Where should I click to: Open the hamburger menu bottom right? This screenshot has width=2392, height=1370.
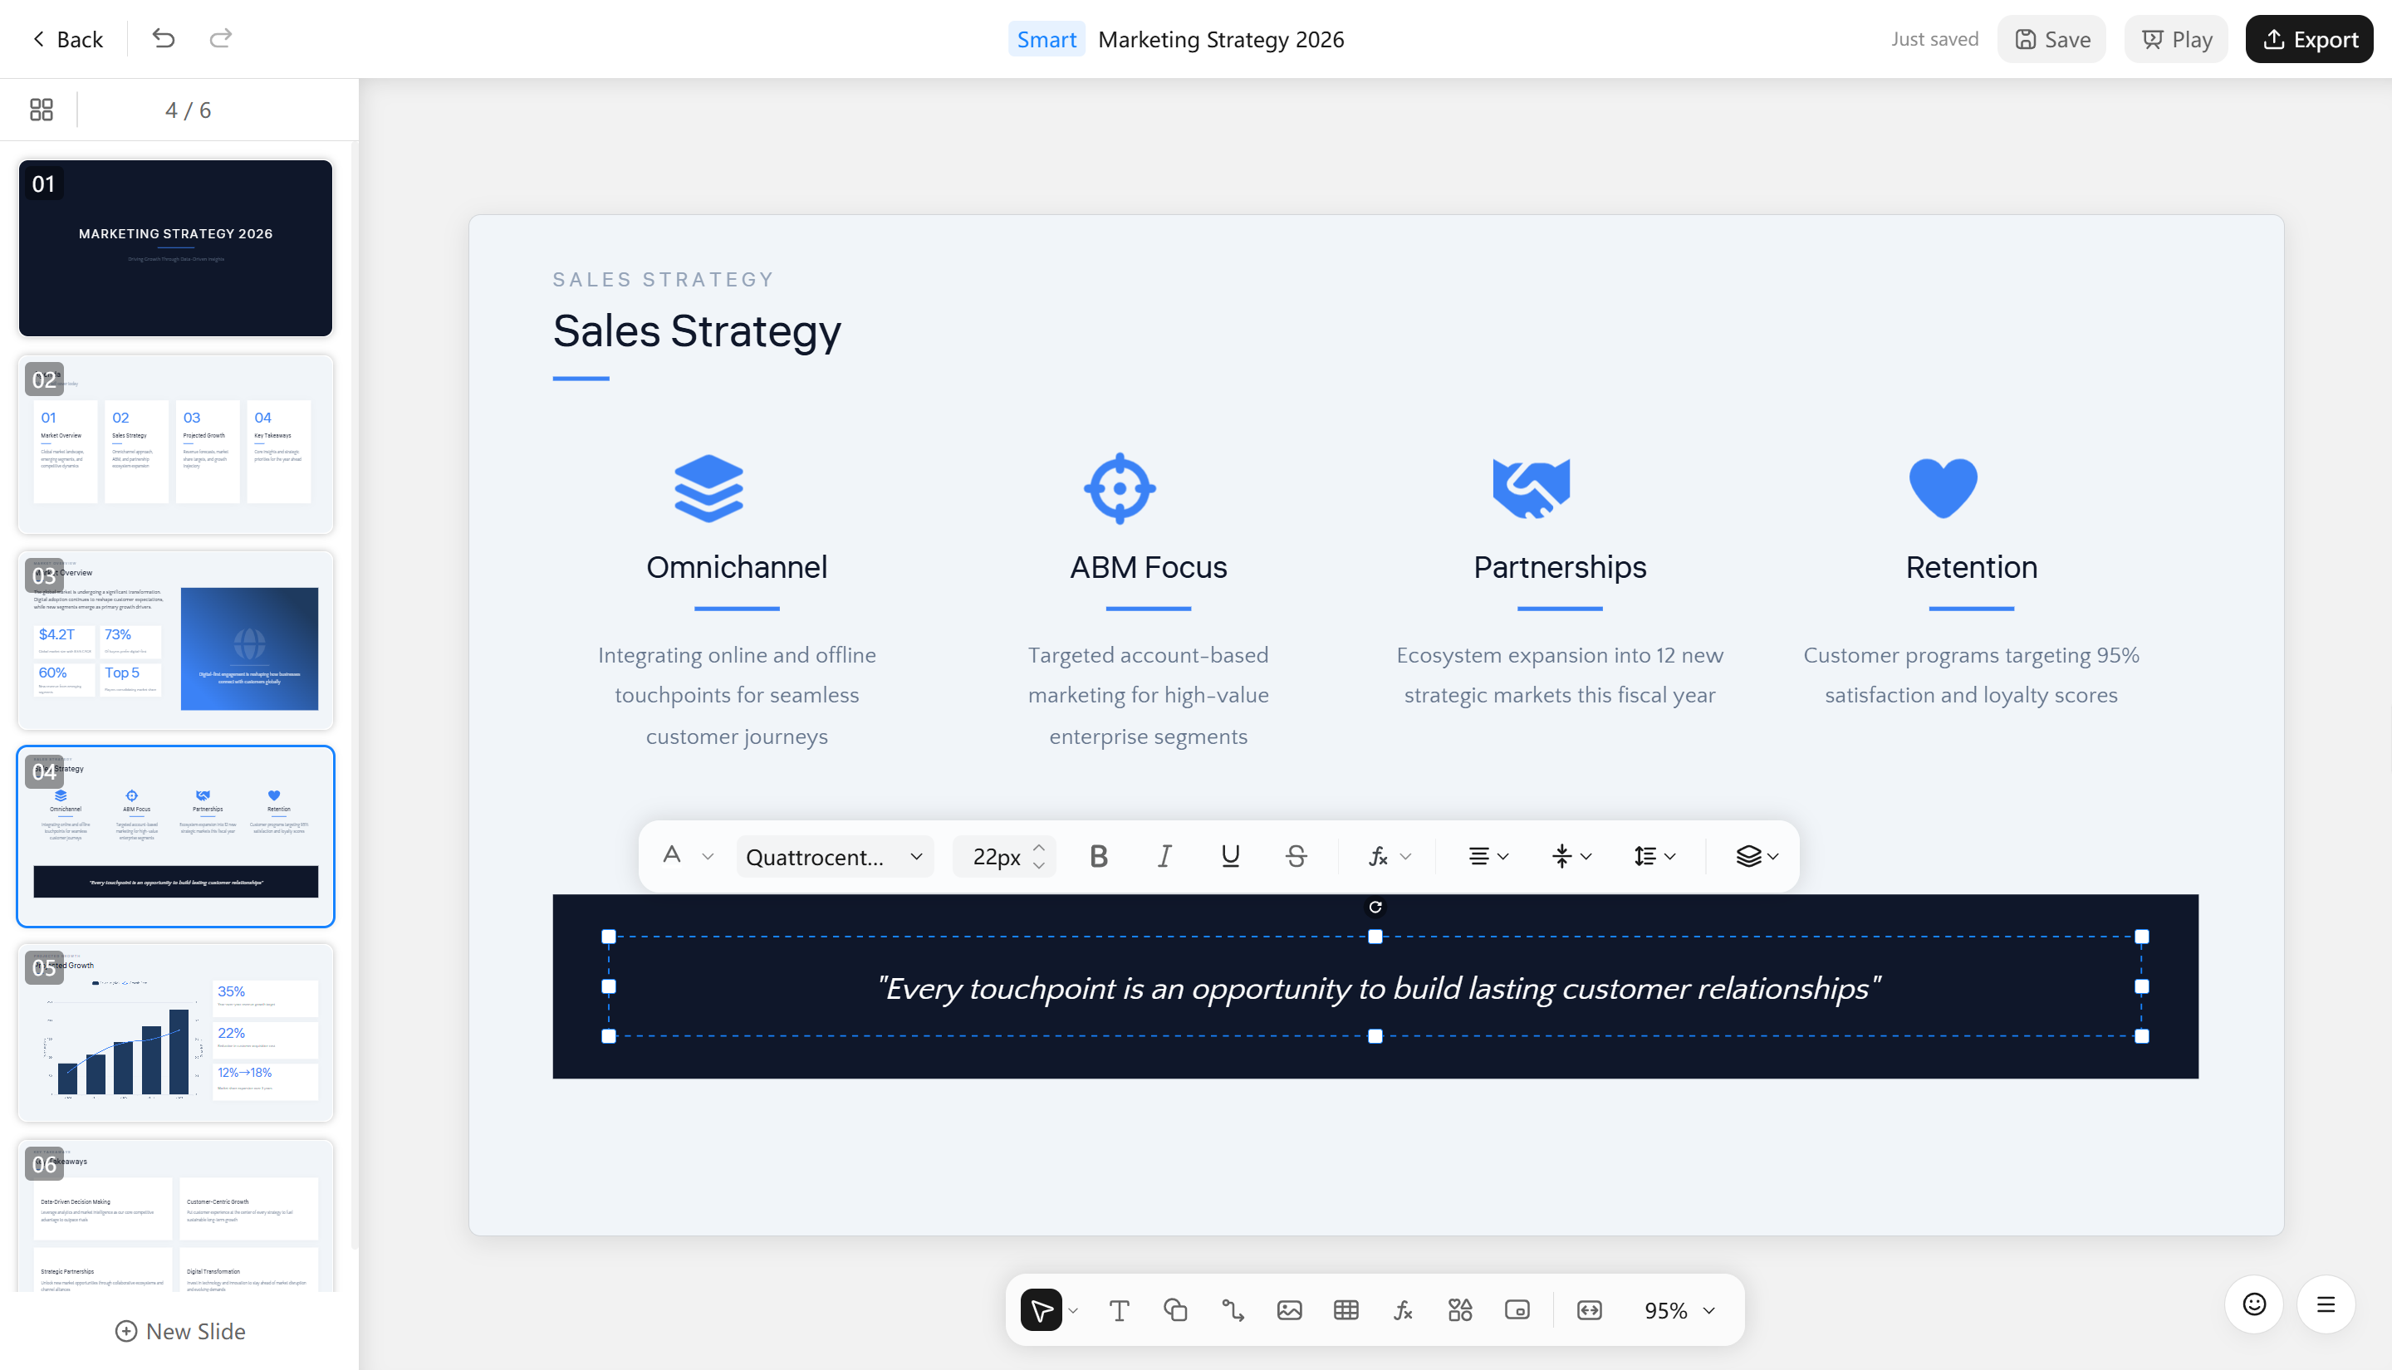click(x=2326, y=1304)
